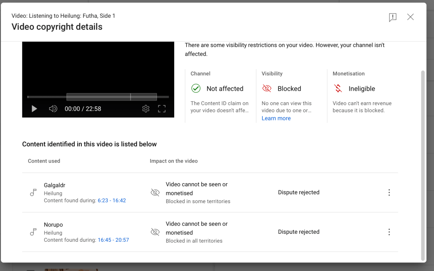434x271 pixels.
Task: Enter fullscreen in video player
Action: (x=161, y=109)
